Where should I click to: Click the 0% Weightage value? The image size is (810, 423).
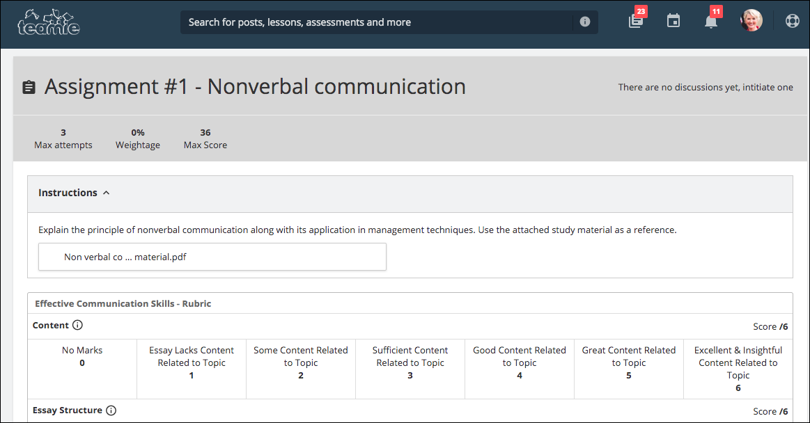pyautogui.click(x=138, y=138)
